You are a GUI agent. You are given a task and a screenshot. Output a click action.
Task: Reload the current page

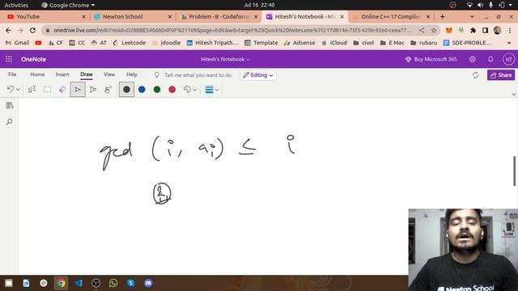32,31
